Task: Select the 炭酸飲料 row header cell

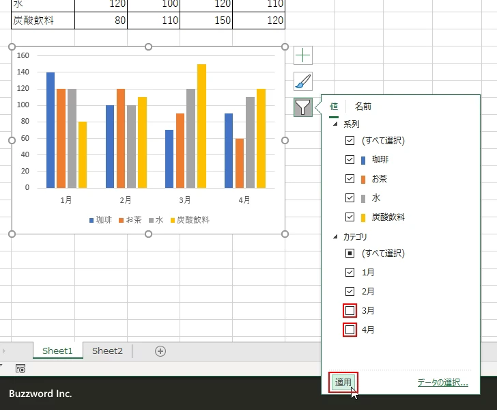Action: coord(43,20)
